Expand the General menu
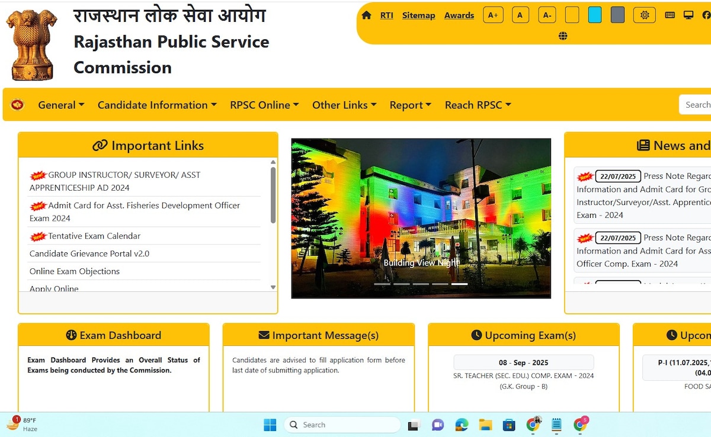 (x=61, y=105)
